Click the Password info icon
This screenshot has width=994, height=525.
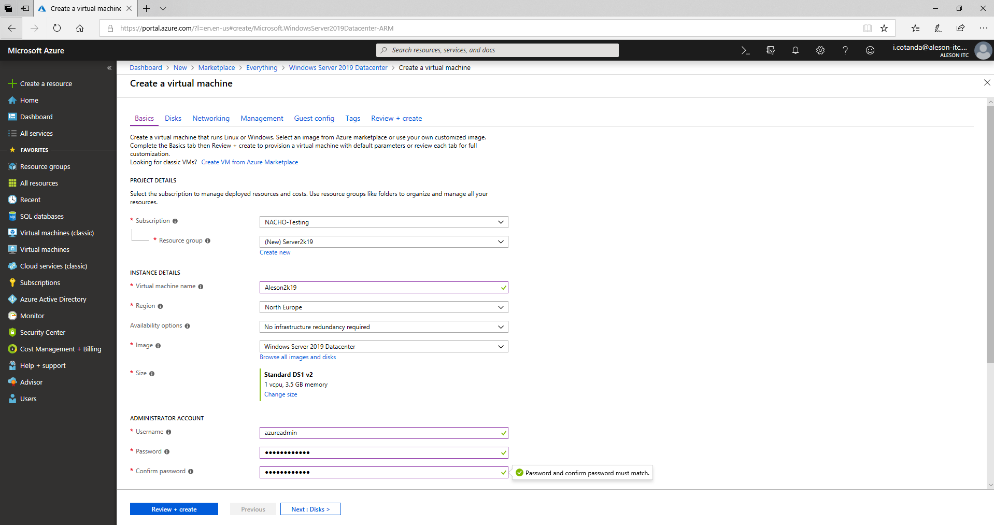[167, 452]
